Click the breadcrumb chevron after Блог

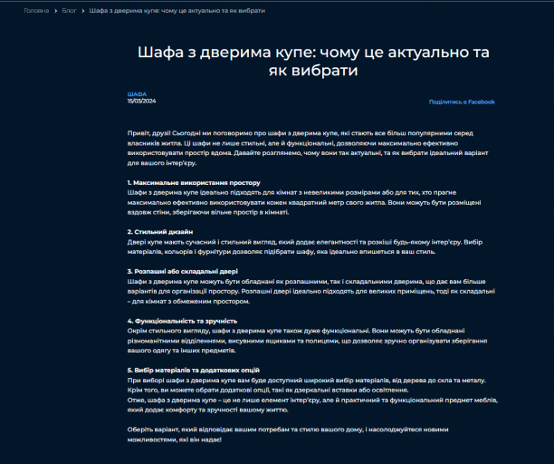[x=83, y=11]
